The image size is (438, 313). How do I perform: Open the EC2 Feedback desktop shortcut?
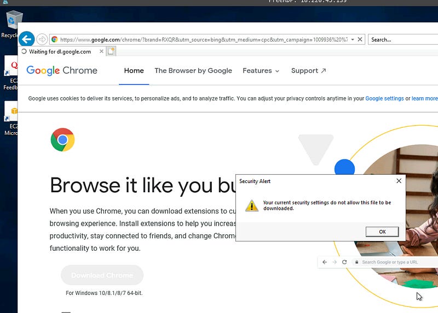tap(10, 73)
